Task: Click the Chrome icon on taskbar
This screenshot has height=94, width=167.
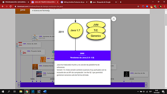Action: (27, 92)
